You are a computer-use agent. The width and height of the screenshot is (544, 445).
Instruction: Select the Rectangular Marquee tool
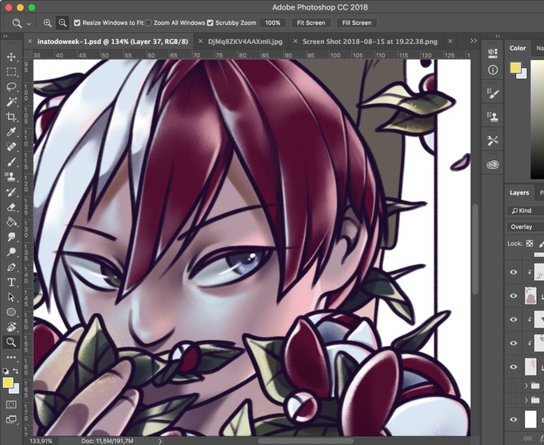click(x=11, y=72)
